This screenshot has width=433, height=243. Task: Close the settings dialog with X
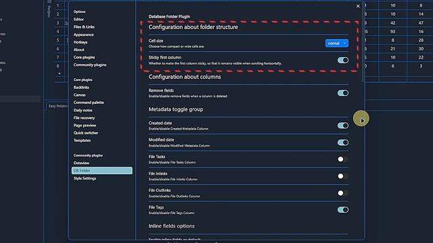click(358, 6)
